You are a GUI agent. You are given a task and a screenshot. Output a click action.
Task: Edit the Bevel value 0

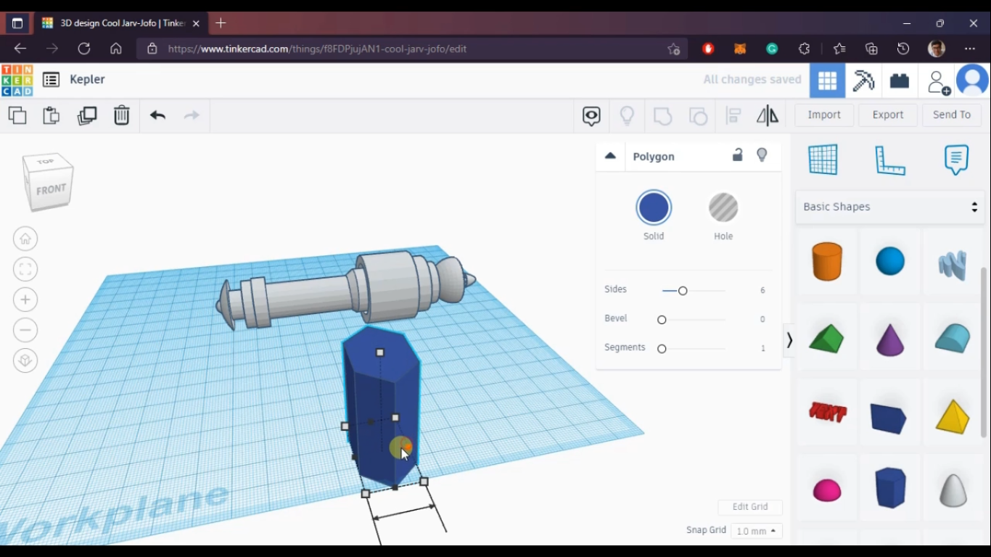click(762, 319)
